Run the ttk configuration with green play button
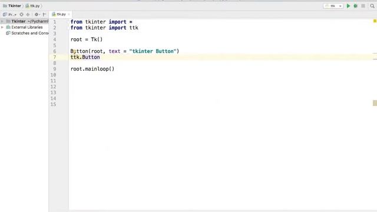This screenshot has width=377, height=212. tap(348, 6)
